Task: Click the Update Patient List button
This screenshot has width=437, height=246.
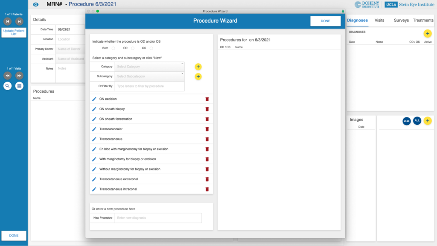Action: click(x=14, y=32)
